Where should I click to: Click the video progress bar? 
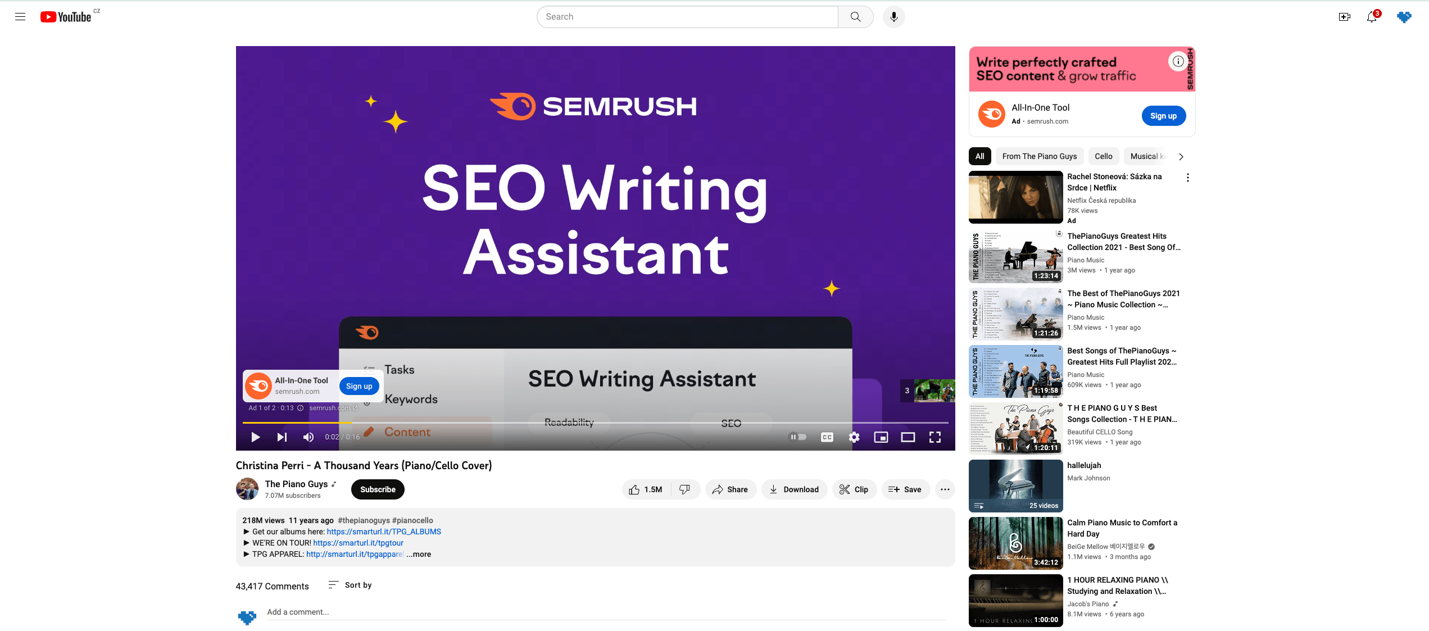[595, 423]
